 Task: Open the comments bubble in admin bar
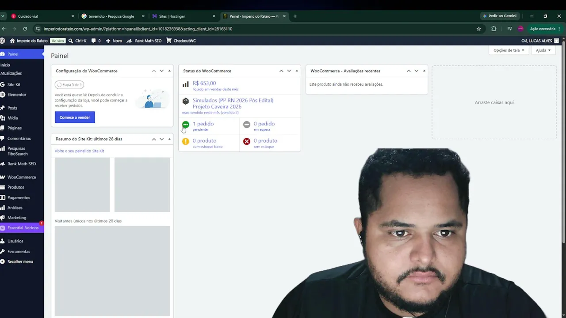tap(96, 41)
